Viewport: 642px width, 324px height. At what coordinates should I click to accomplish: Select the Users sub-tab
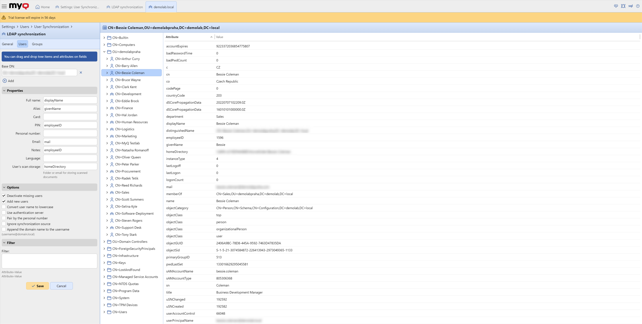[22, 44]
